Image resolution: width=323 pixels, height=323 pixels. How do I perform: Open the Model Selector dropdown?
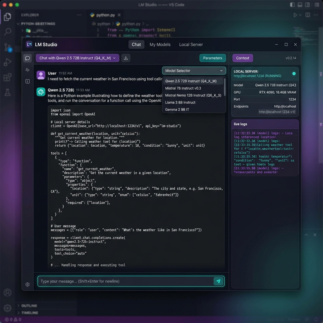(194, 71)
